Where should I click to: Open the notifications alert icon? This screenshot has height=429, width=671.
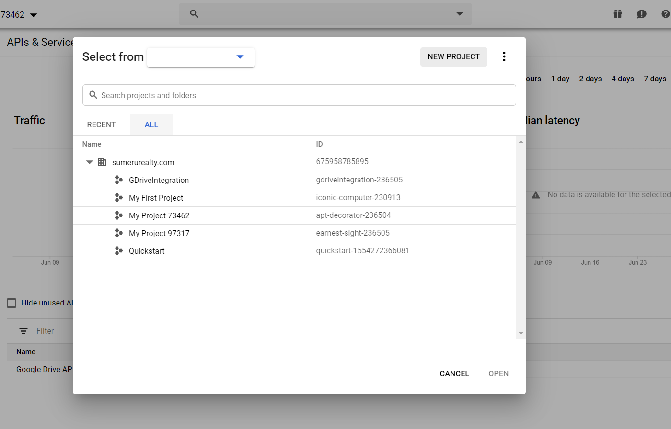642,14
